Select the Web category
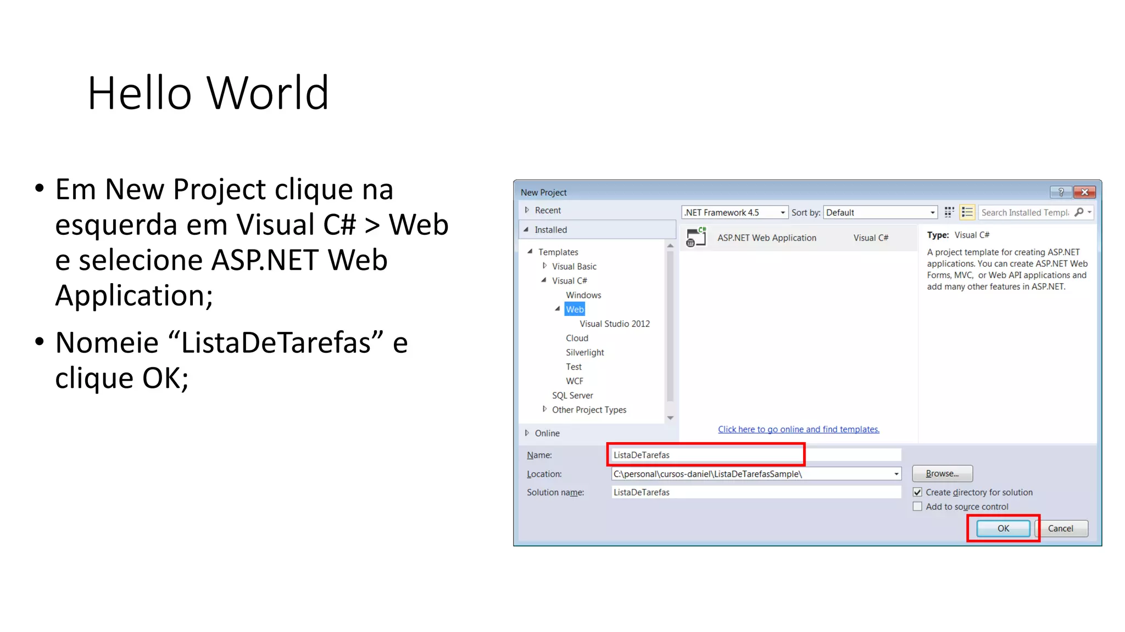 point(575,309)
